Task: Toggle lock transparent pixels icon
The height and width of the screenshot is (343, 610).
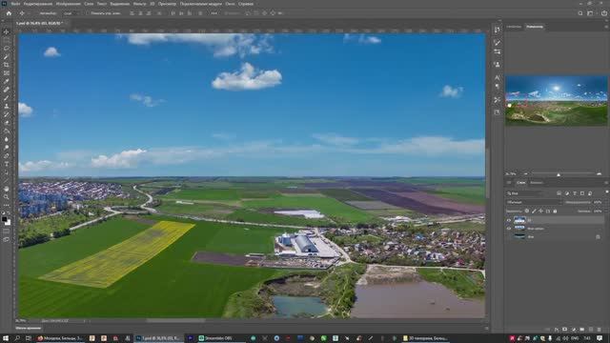Action: pos(527,212)
